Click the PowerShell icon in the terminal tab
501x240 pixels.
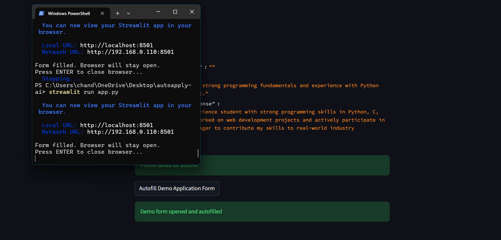pyautogui.click(x=41, y=13)
